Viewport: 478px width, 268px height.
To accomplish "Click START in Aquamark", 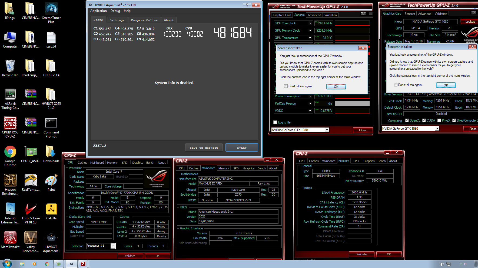I will tap(242, 148).
